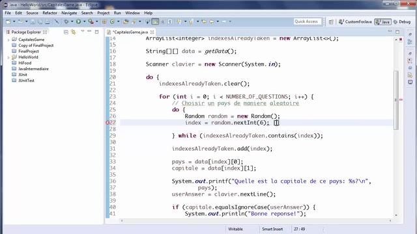The height and width of the screenshot is (234, 417).
Task: Toggle Link with Editor in Package Explorer
Action: pyautogui.click(x=74, y=32)
